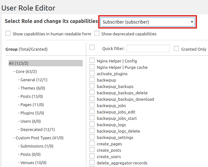The image size is (208, 167).
Task: Grant the backwpup_settings capability
Action: [92, 137]
